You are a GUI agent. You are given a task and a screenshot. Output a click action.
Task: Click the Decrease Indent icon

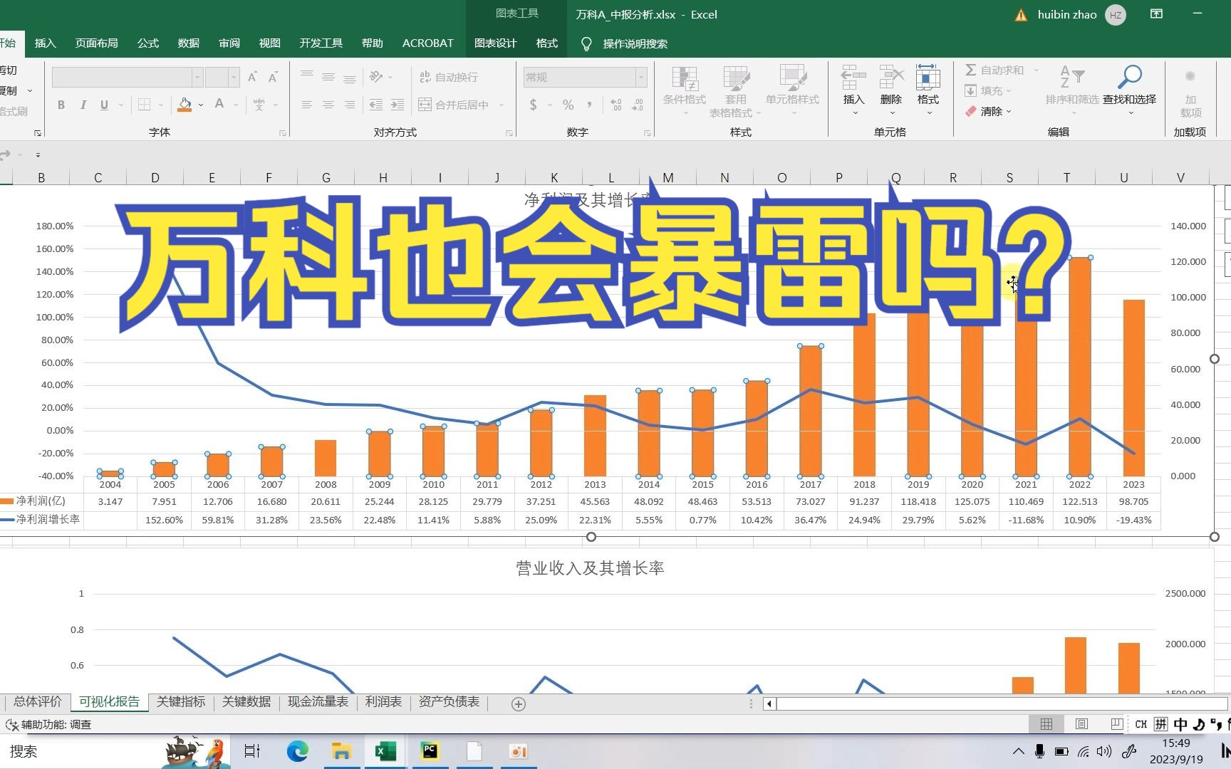coord(376,105)
